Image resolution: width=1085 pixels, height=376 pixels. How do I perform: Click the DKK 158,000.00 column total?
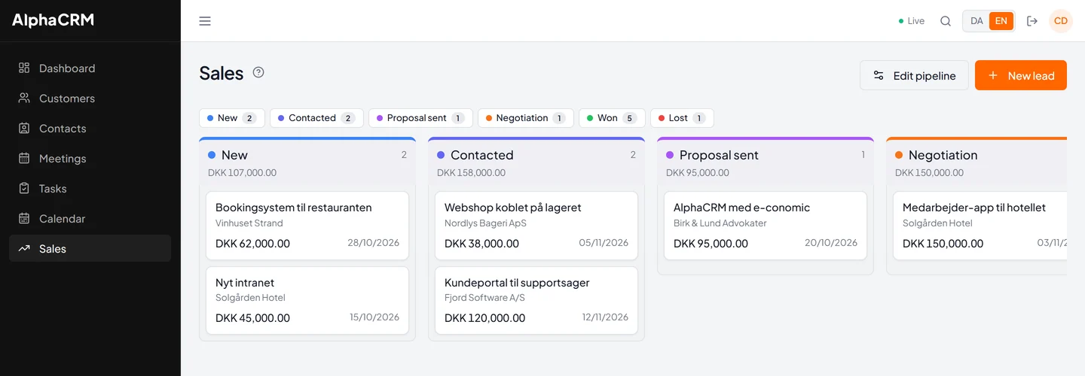471,173
